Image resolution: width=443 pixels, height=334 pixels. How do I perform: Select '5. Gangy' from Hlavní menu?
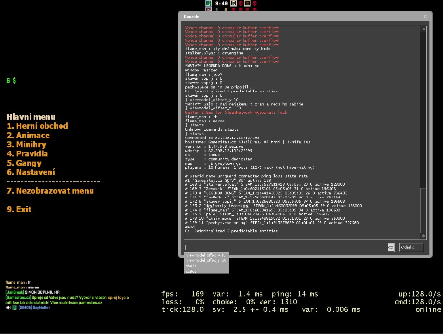click(24, 163)
